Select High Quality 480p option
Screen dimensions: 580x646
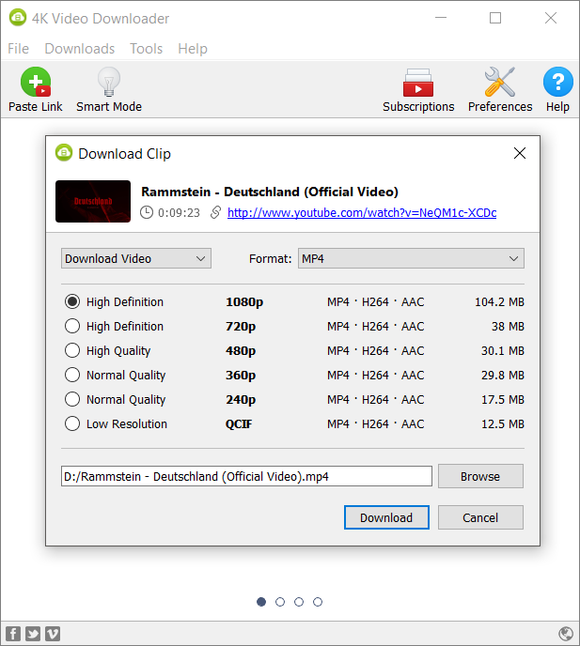point(72,350)
